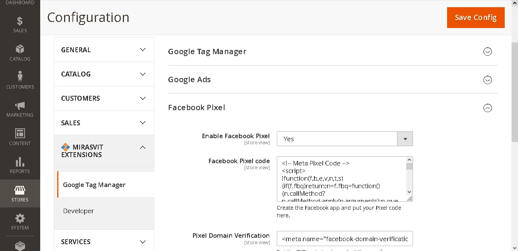The image size is (518, 251).
Task: Open the Enable Facebook Pixel dropdown
Action: click(344, 139)
